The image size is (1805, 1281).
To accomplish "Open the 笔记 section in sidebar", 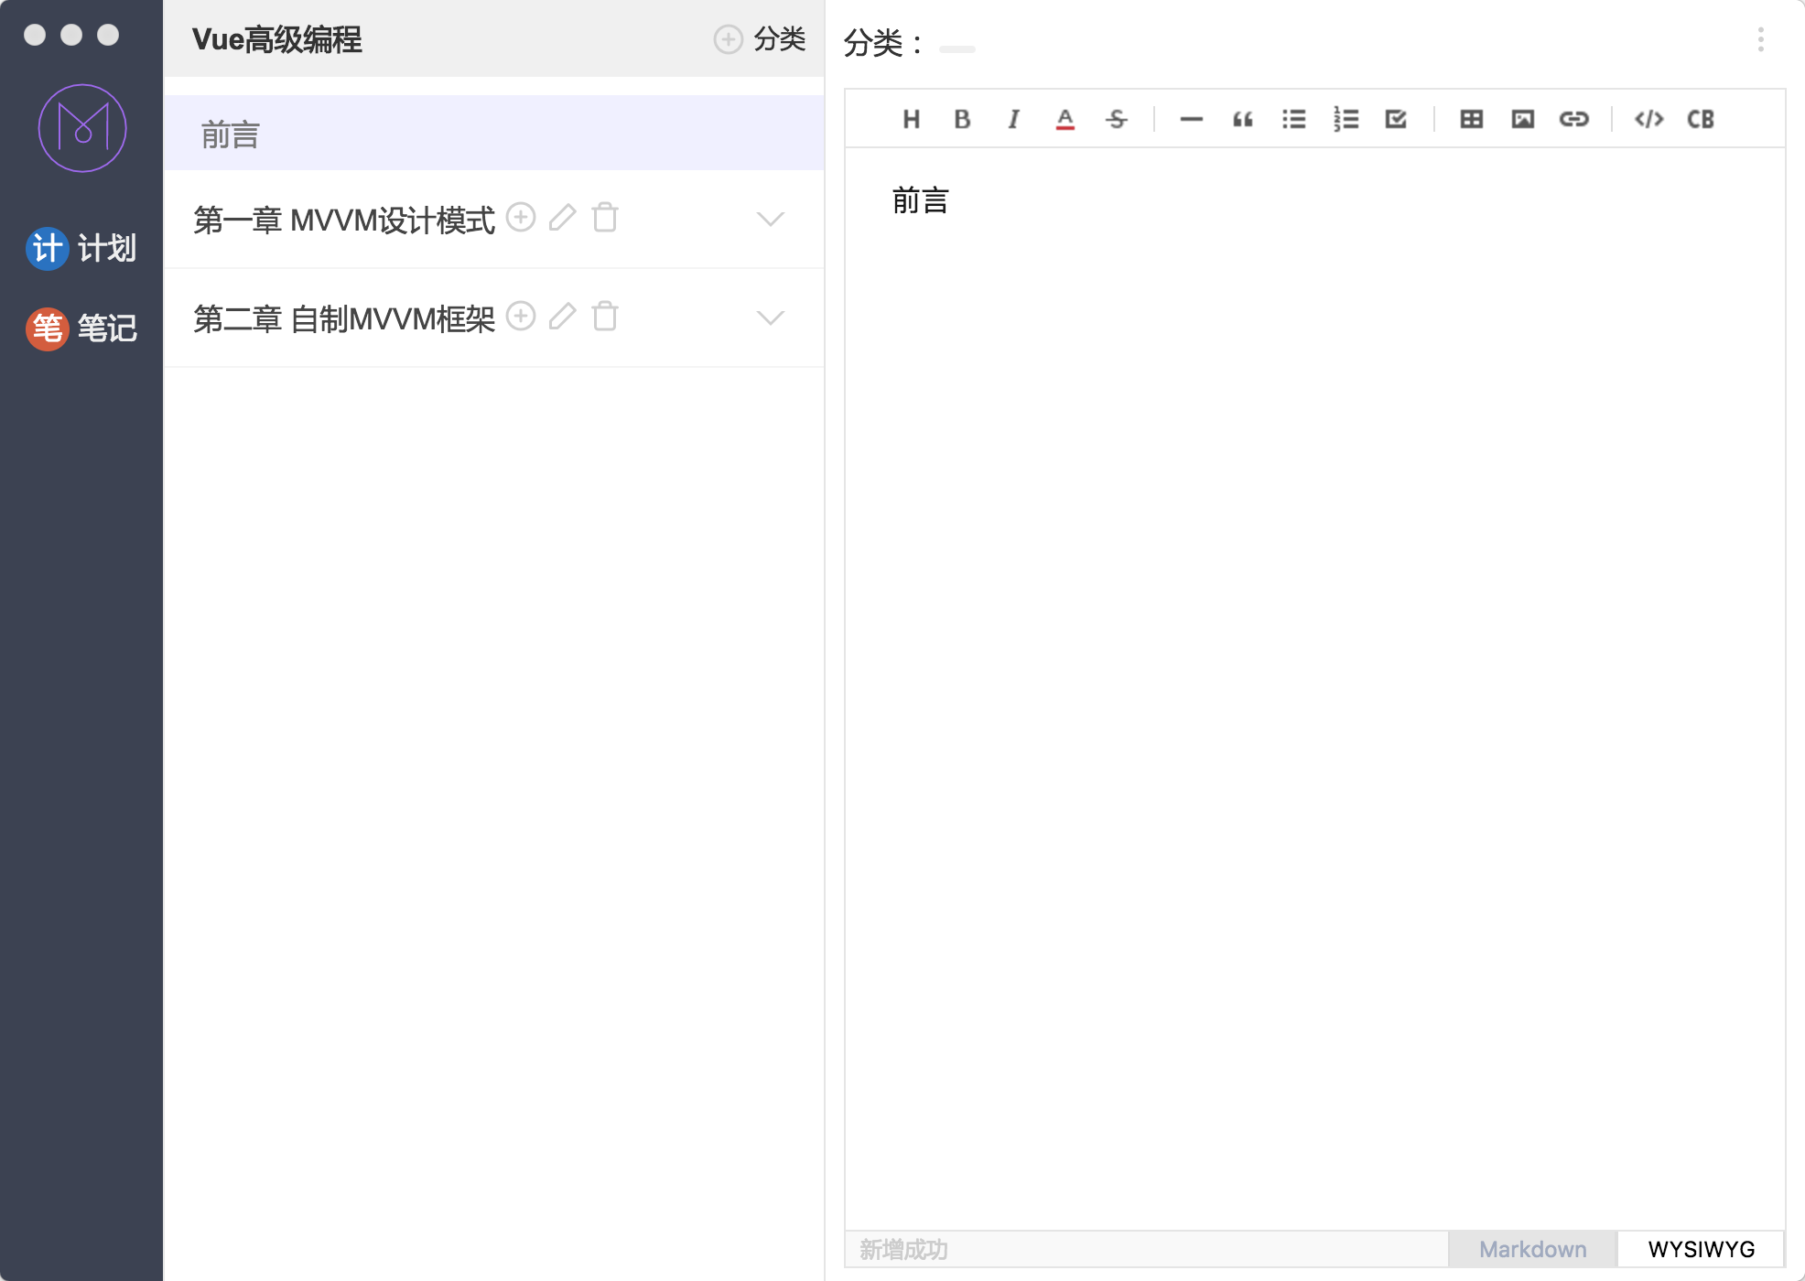I will [82, 328].
